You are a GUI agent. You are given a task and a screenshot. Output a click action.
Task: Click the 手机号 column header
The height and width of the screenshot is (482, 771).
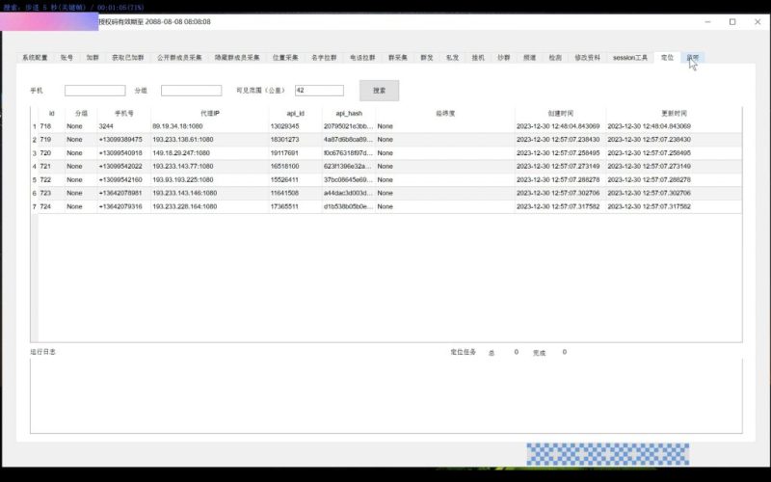(x=124, y=113)
